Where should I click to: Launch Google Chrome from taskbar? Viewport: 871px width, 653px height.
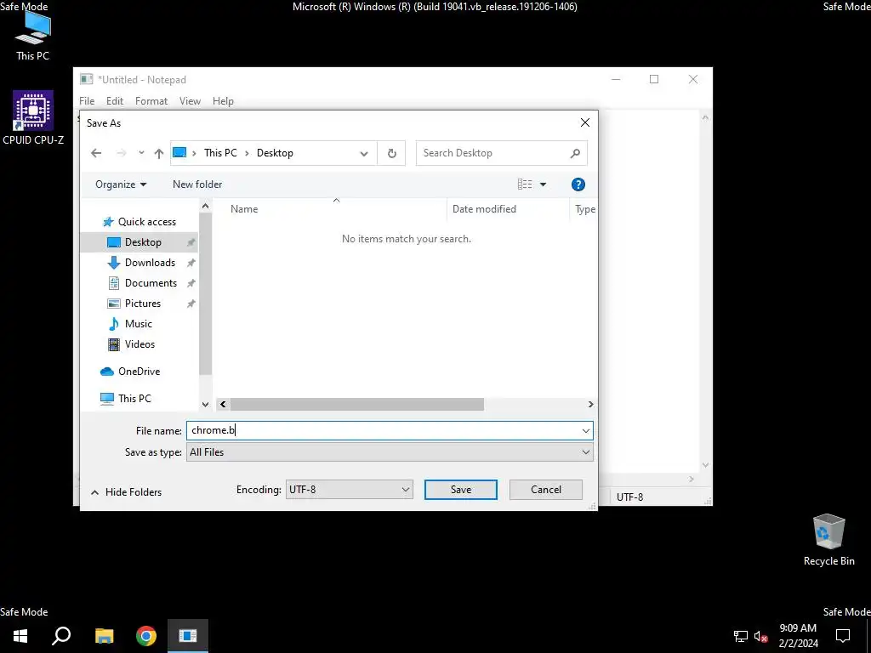tap(146, 636)
